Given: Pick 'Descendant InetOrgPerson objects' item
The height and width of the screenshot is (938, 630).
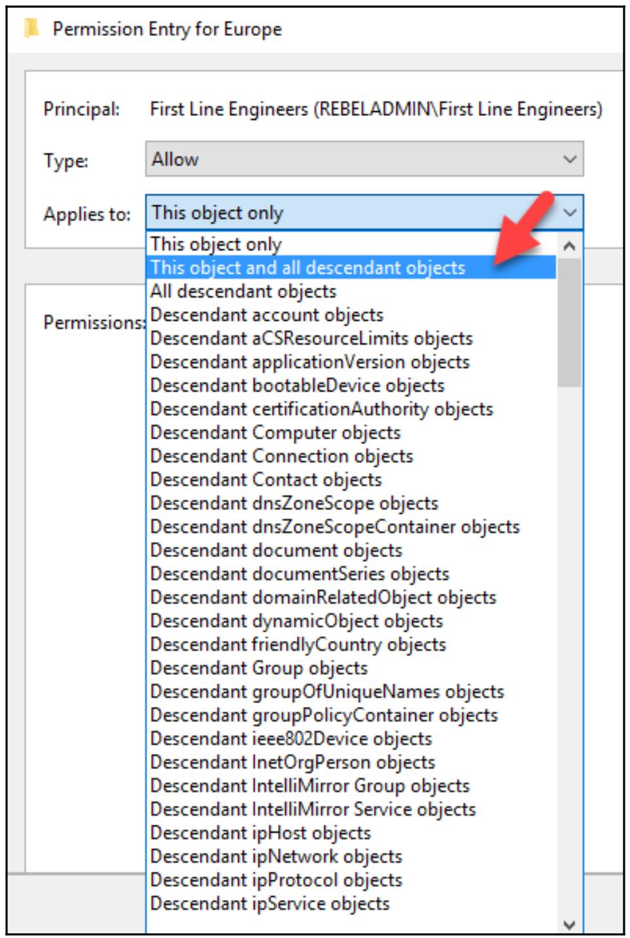Looking at the screenshot, I should coord(292,763).
